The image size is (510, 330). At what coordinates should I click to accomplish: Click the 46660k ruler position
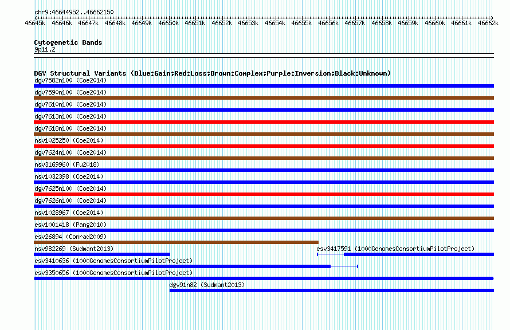pyautogui.click(x=435, y=23)
